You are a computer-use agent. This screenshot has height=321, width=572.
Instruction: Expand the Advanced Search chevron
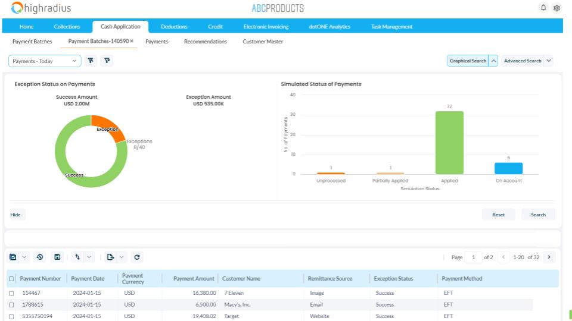tap(548, 61)
